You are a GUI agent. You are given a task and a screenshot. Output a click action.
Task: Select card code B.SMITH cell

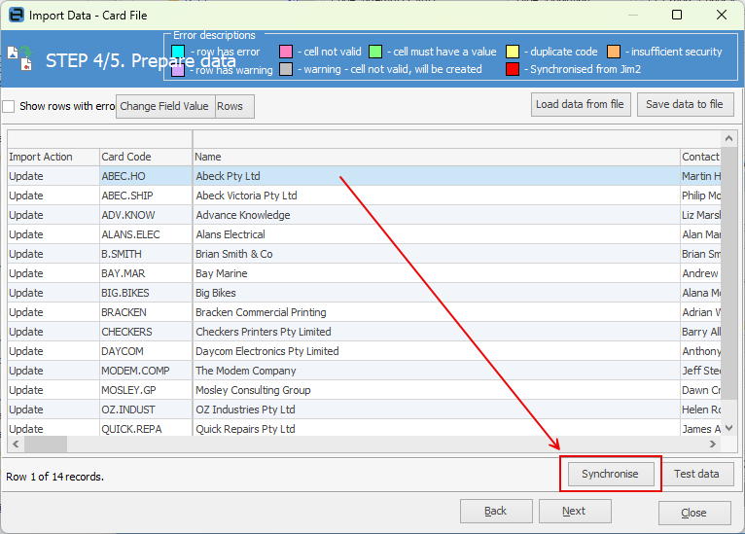pos(145,254)
